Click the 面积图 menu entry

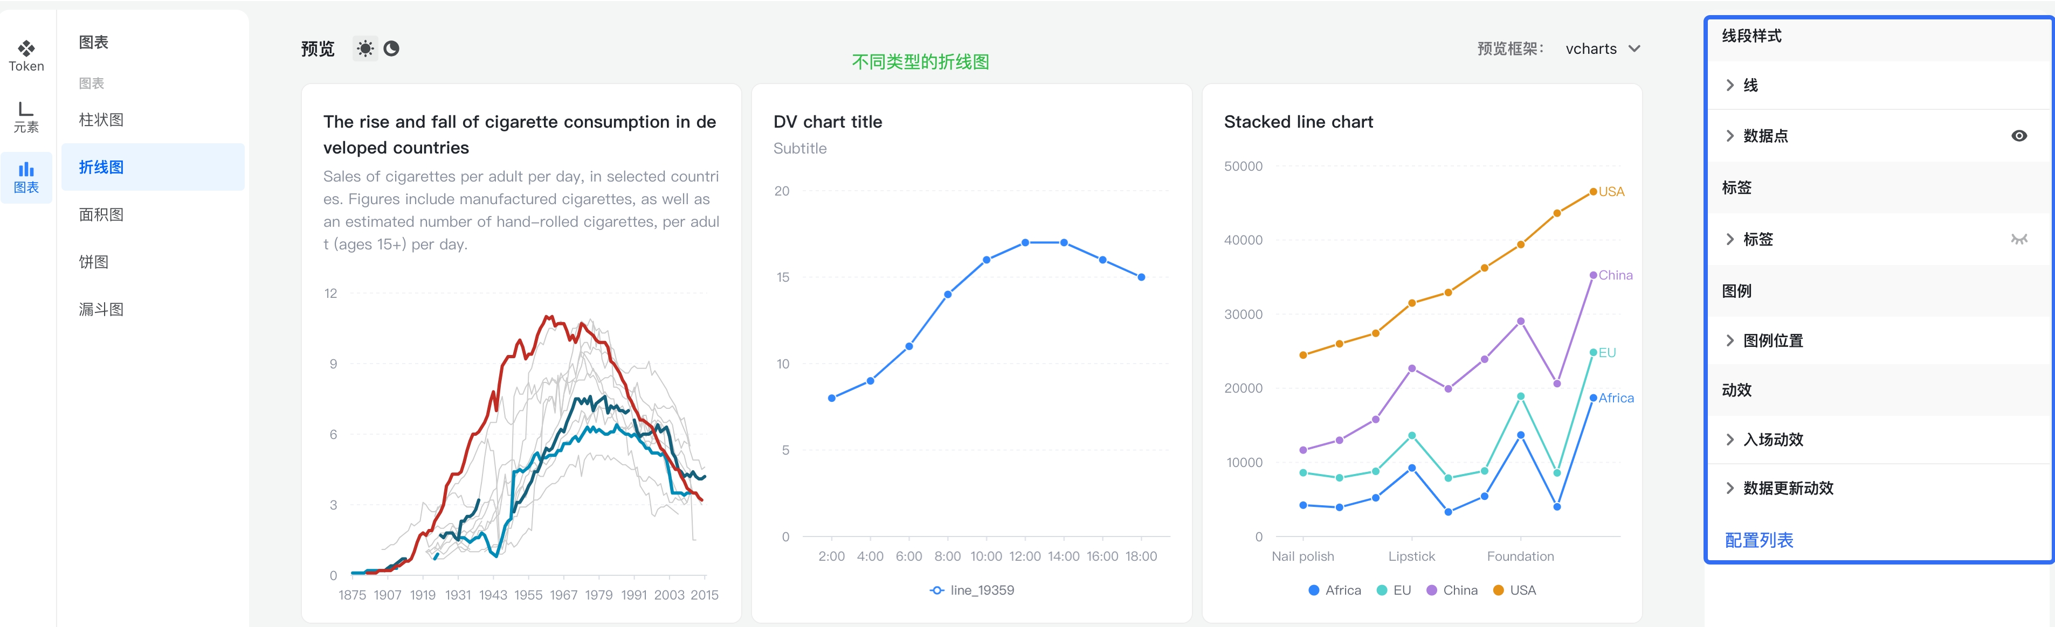(101, 214)
